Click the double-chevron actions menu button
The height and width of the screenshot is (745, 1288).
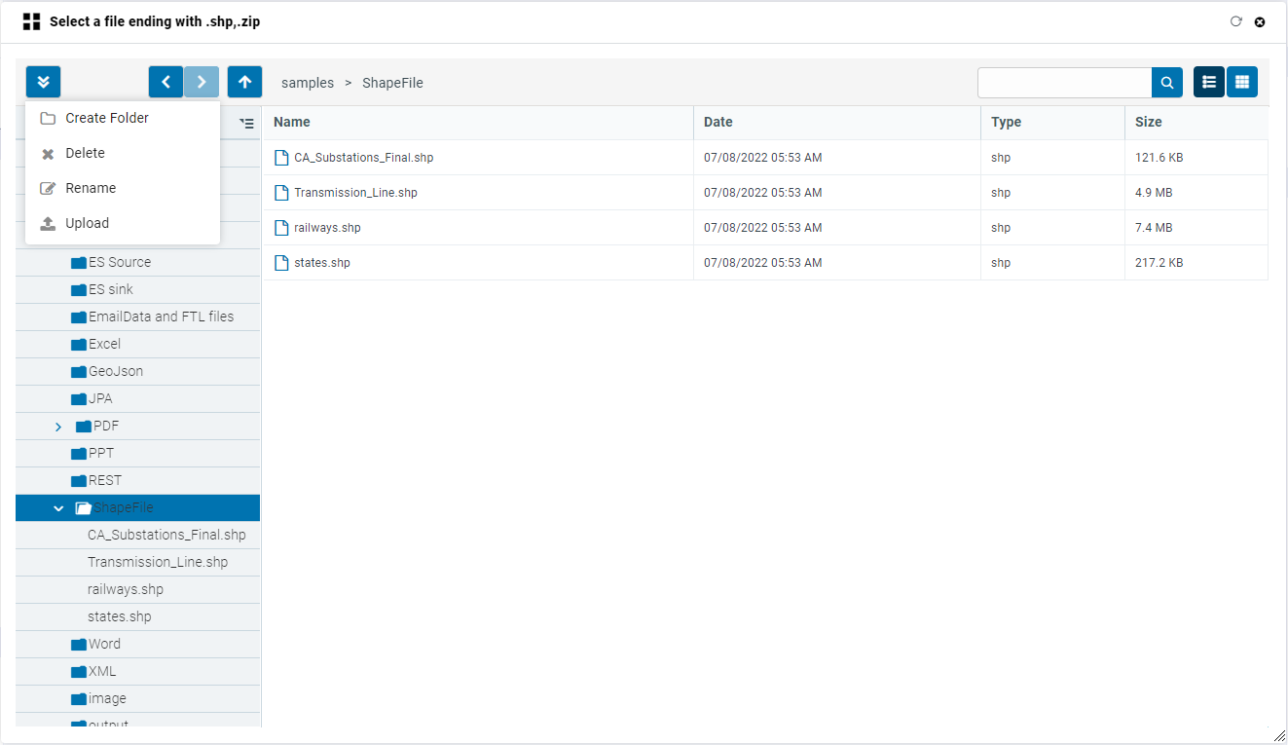[44, 82]
